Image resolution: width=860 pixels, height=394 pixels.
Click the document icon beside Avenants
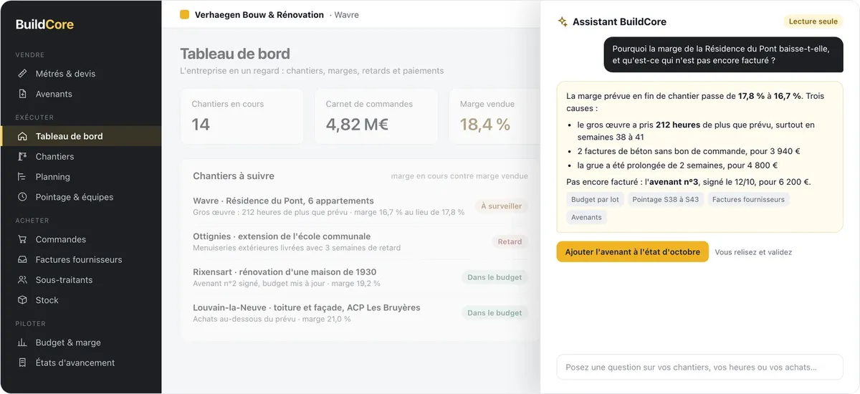(22, 94)
